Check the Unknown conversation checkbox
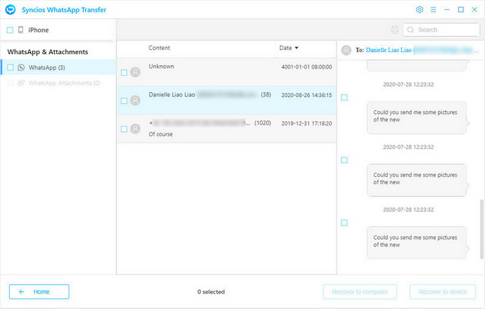The width and height of the screenshot is (485, 309). (x=124, y=72)
